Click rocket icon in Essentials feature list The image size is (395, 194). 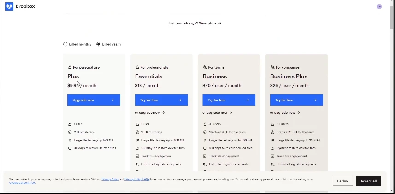tap(137, 141)
